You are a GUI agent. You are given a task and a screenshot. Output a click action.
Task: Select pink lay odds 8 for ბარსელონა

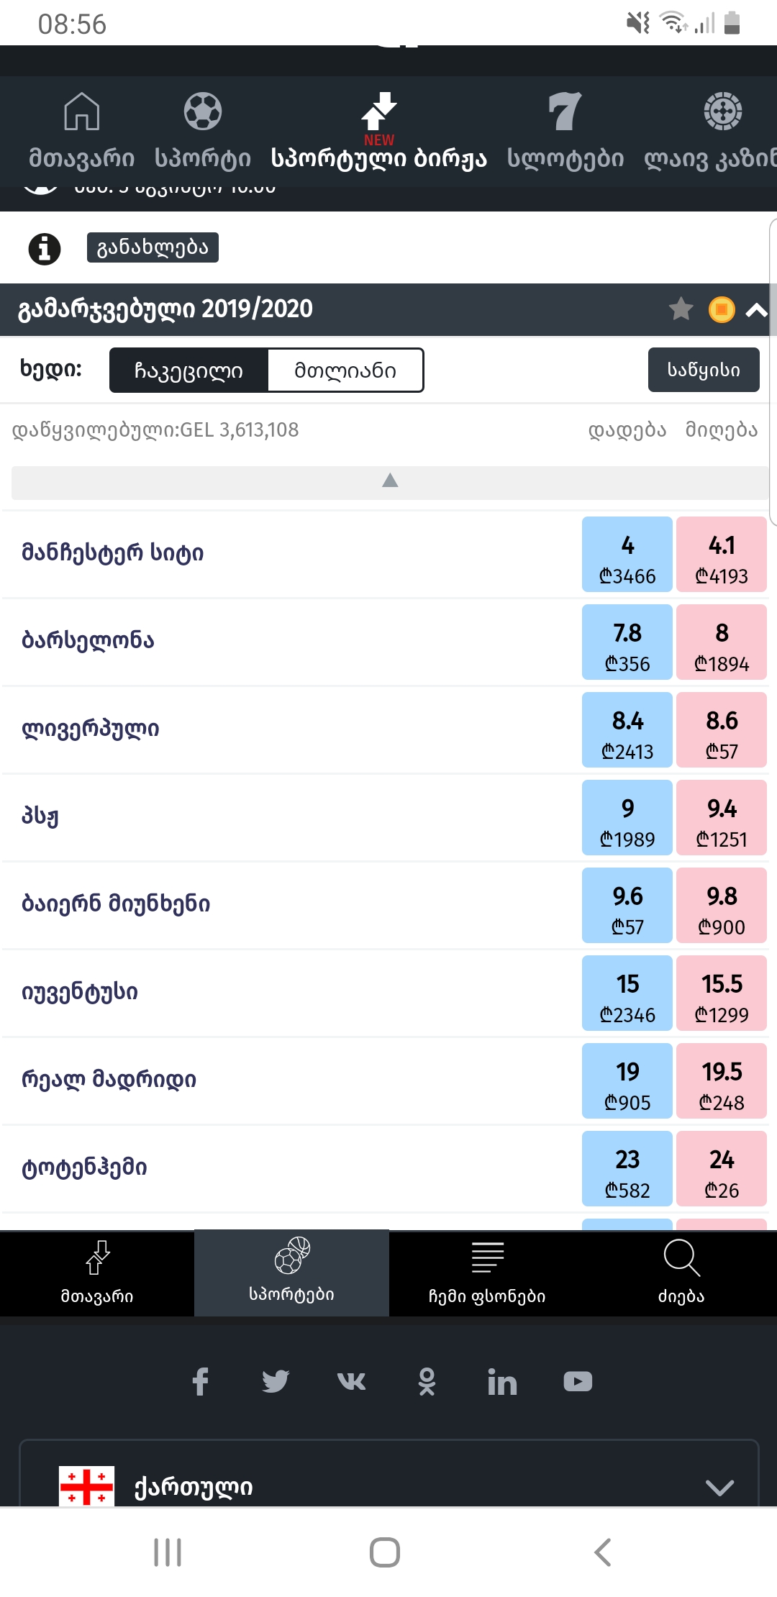[x=722, y=642]
